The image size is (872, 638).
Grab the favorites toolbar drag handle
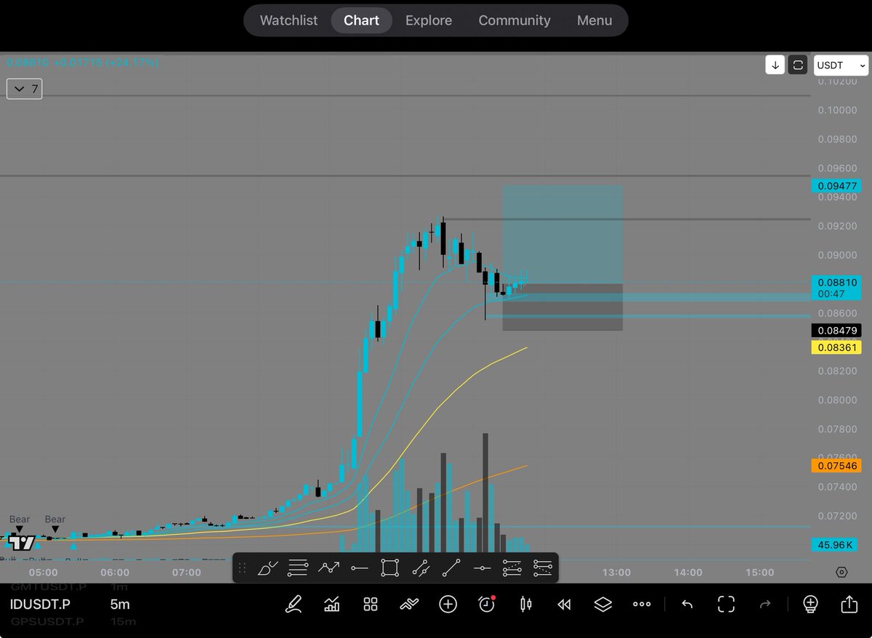(x=243, y=568)
